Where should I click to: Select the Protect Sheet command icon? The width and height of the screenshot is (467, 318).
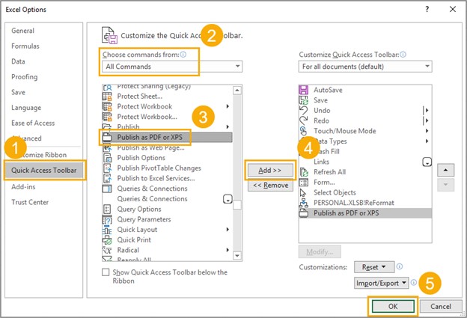point(107,97)
